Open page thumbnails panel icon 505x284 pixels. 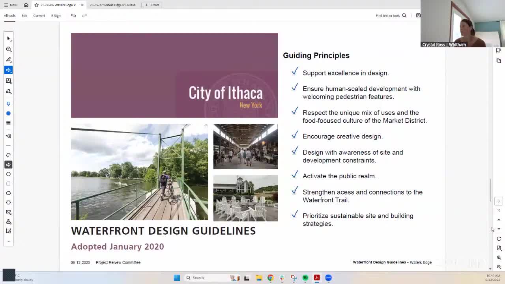point(499,60)
